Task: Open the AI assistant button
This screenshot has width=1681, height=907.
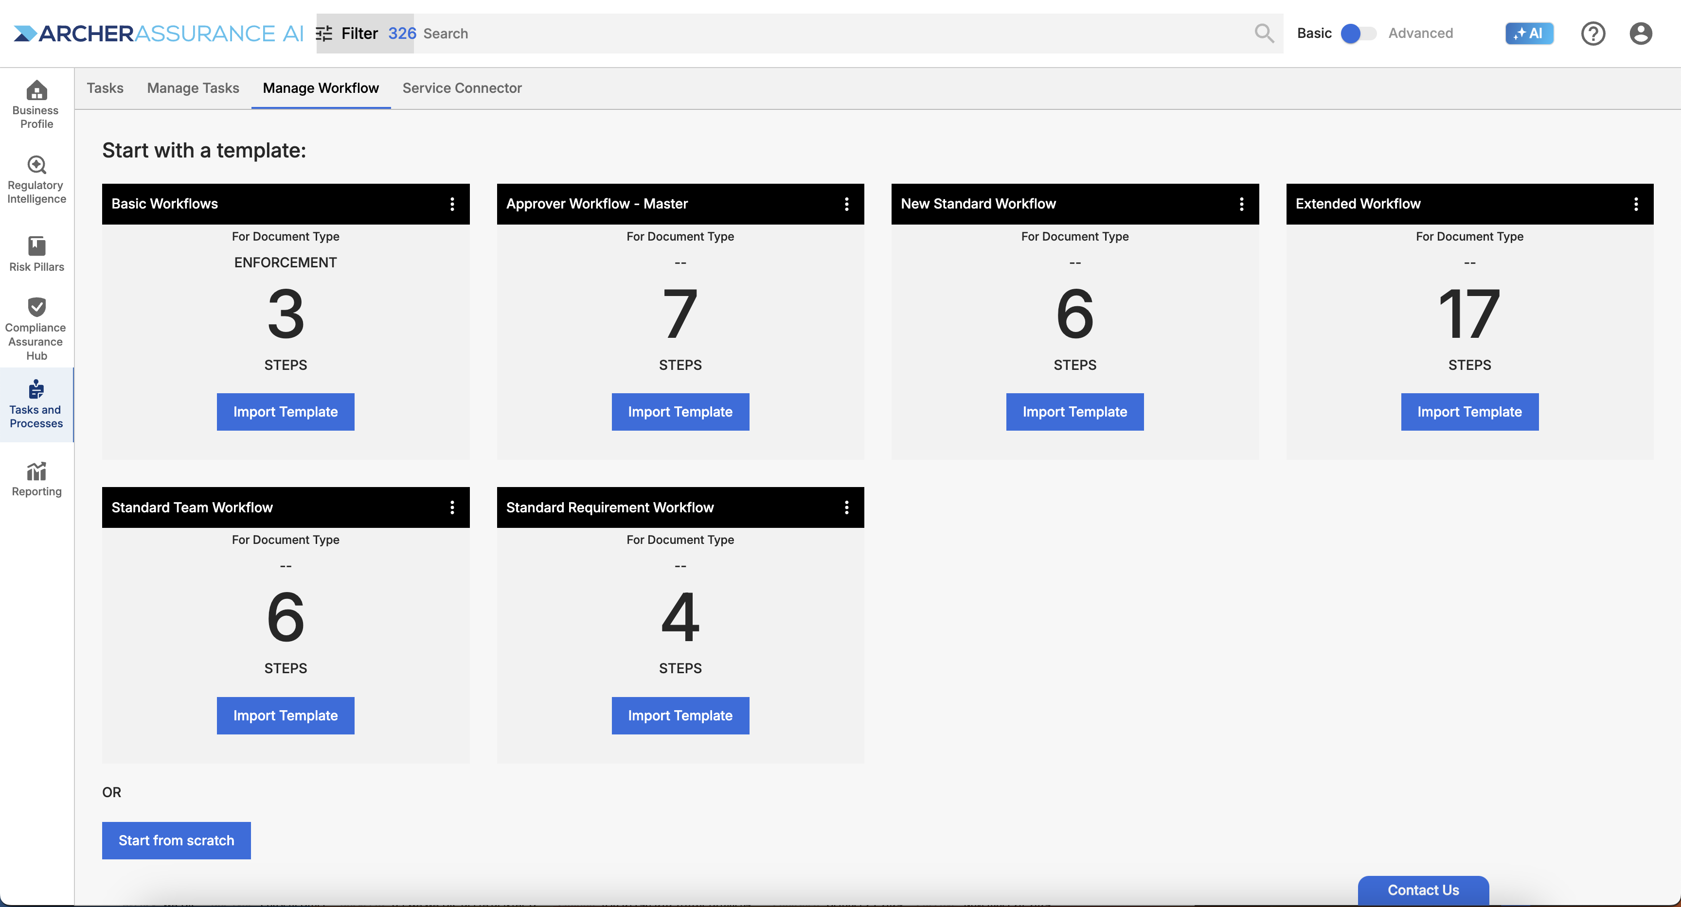Action: click(1529, 33)
